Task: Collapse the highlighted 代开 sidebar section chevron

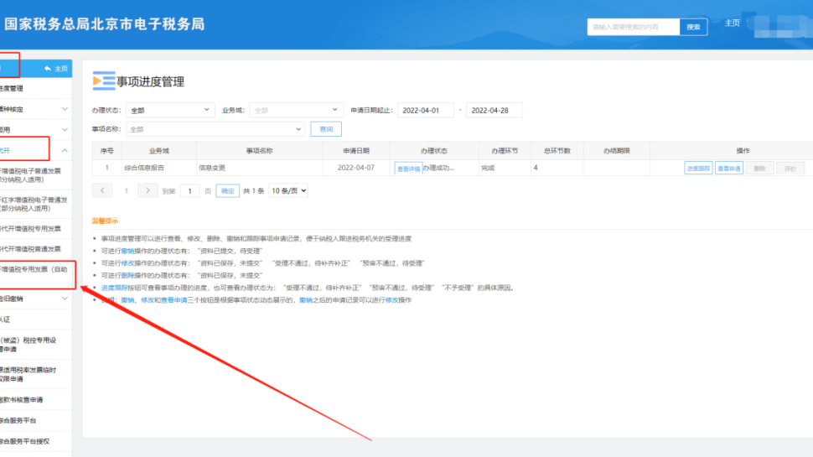Action: pyautogui.click(x=65, y=150)
